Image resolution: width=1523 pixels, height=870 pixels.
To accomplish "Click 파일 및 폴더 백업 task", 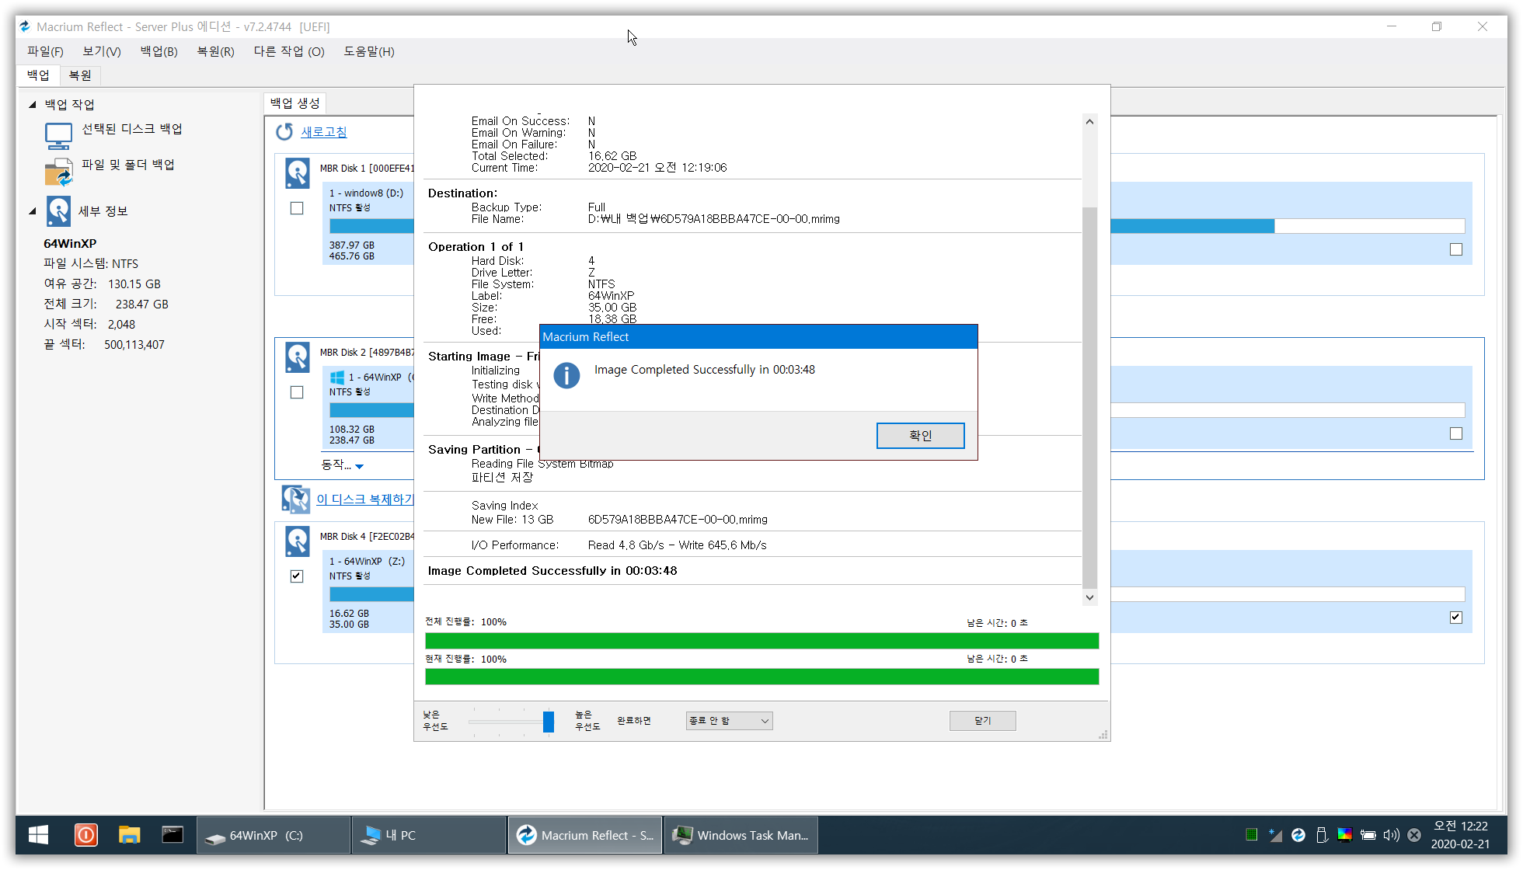I will [x=128, y=165].
